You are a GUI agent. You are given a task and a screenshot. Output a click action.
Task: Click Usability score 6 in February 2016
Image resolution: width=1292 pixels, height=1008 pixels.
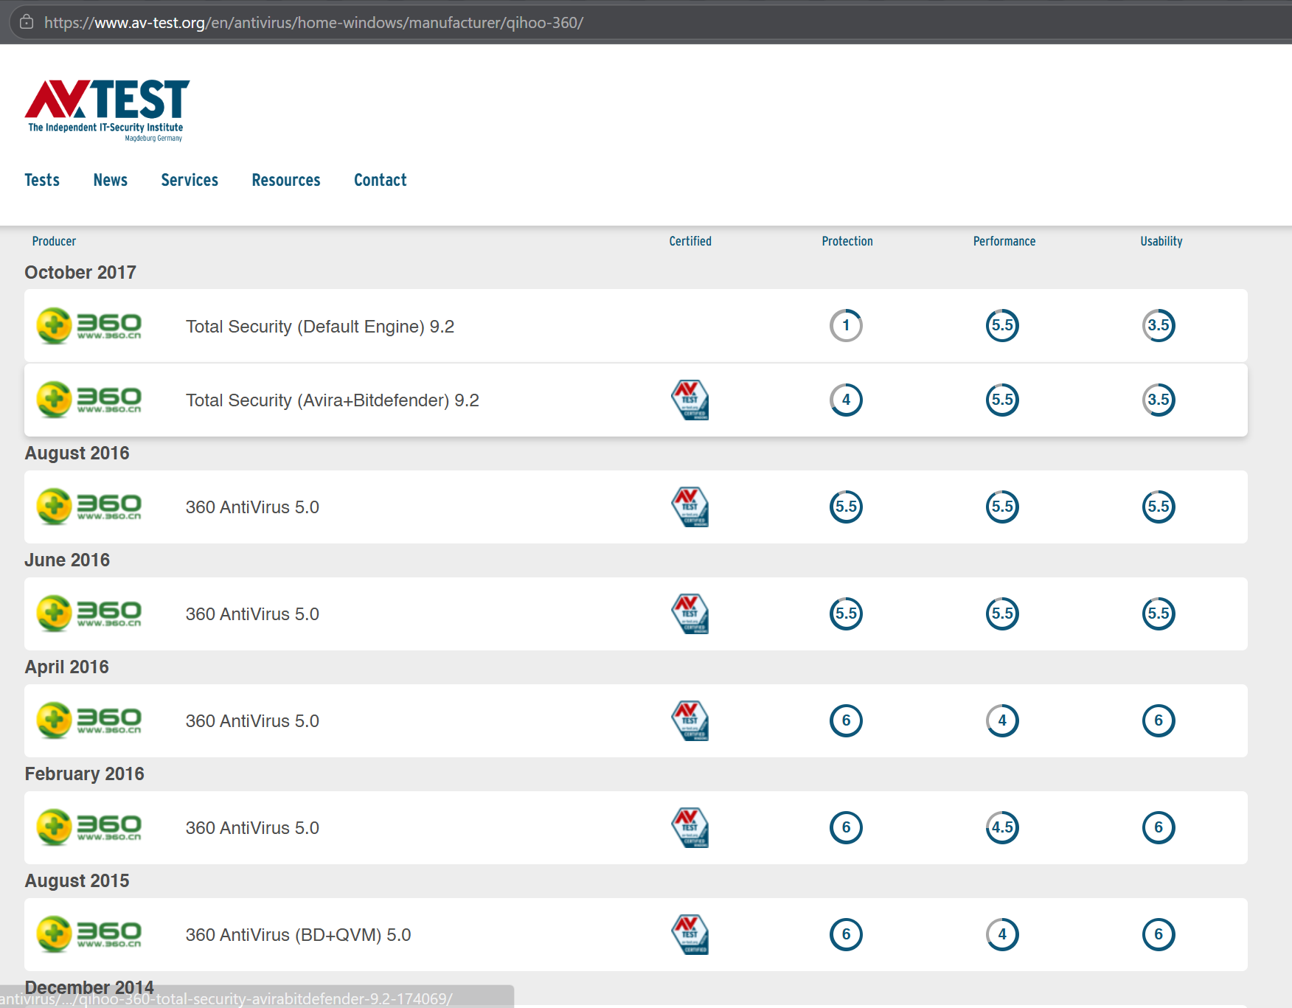tap(1159, 827)
